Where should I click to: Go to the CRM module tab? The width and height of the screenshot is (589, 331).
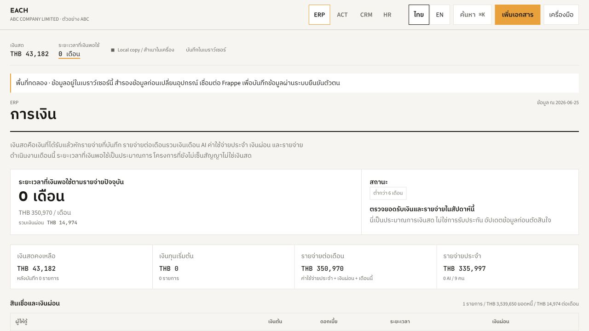(366, 15)
